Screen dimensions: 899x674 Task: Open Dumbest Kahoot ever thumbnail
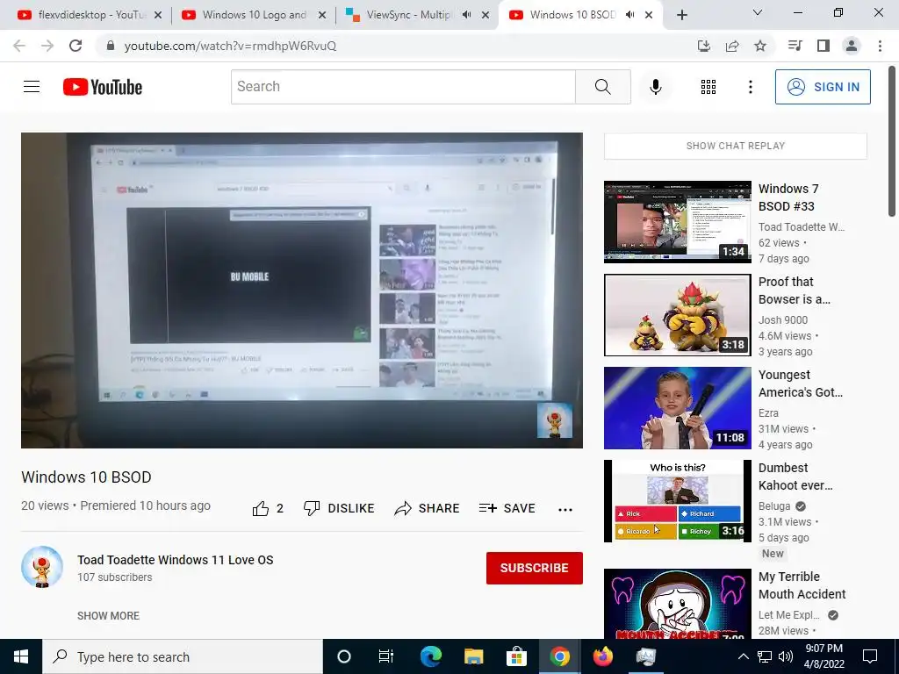tap(677, 501)
